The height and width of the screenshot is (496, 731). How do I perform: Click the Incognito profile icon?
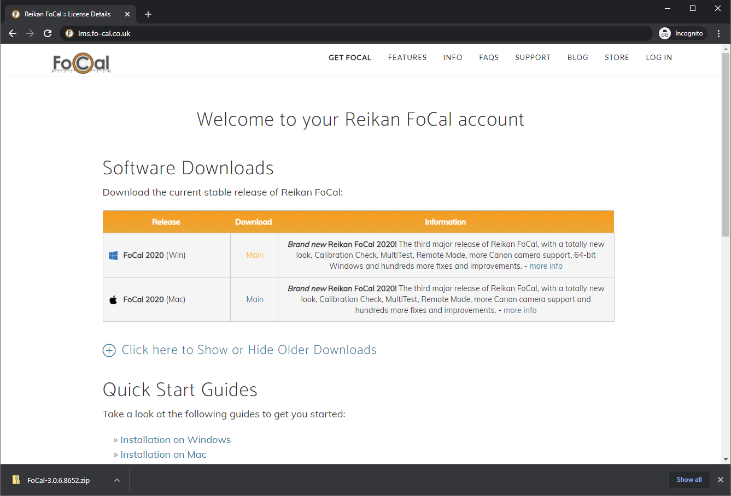pos(665,33)
